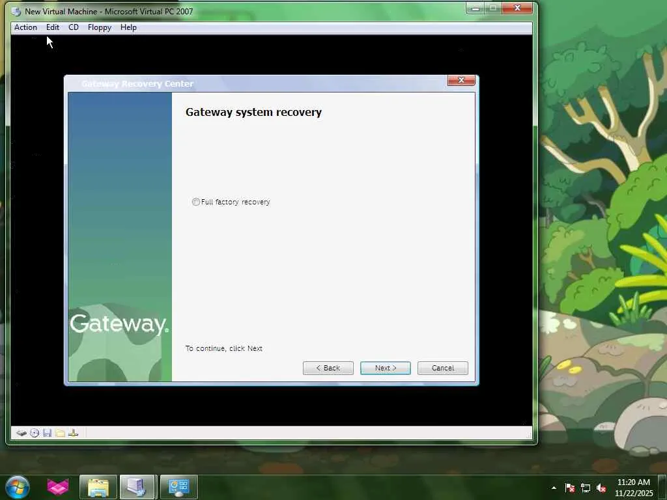Click Cancel in Gateway recovery dialog
This screenshot has width=667, height=500.
443,368
